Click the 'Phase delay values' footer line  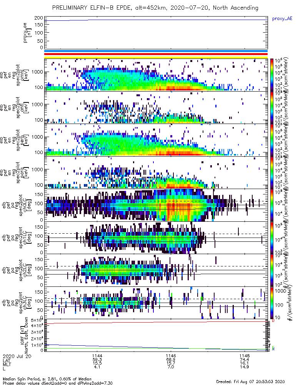pos(58,383)
